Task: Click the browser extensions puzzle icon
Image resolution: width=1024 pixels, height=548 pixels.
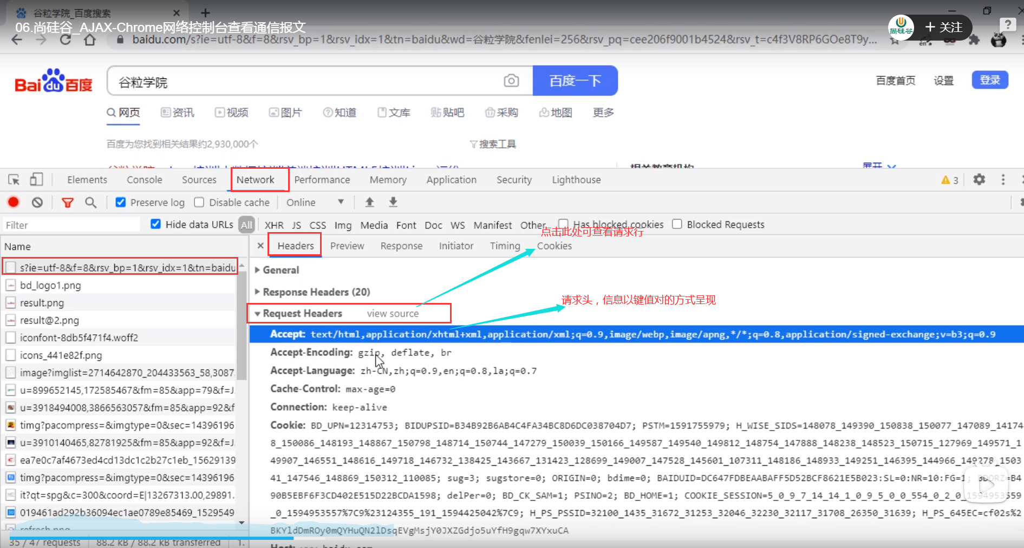Action: click(974, 40)
